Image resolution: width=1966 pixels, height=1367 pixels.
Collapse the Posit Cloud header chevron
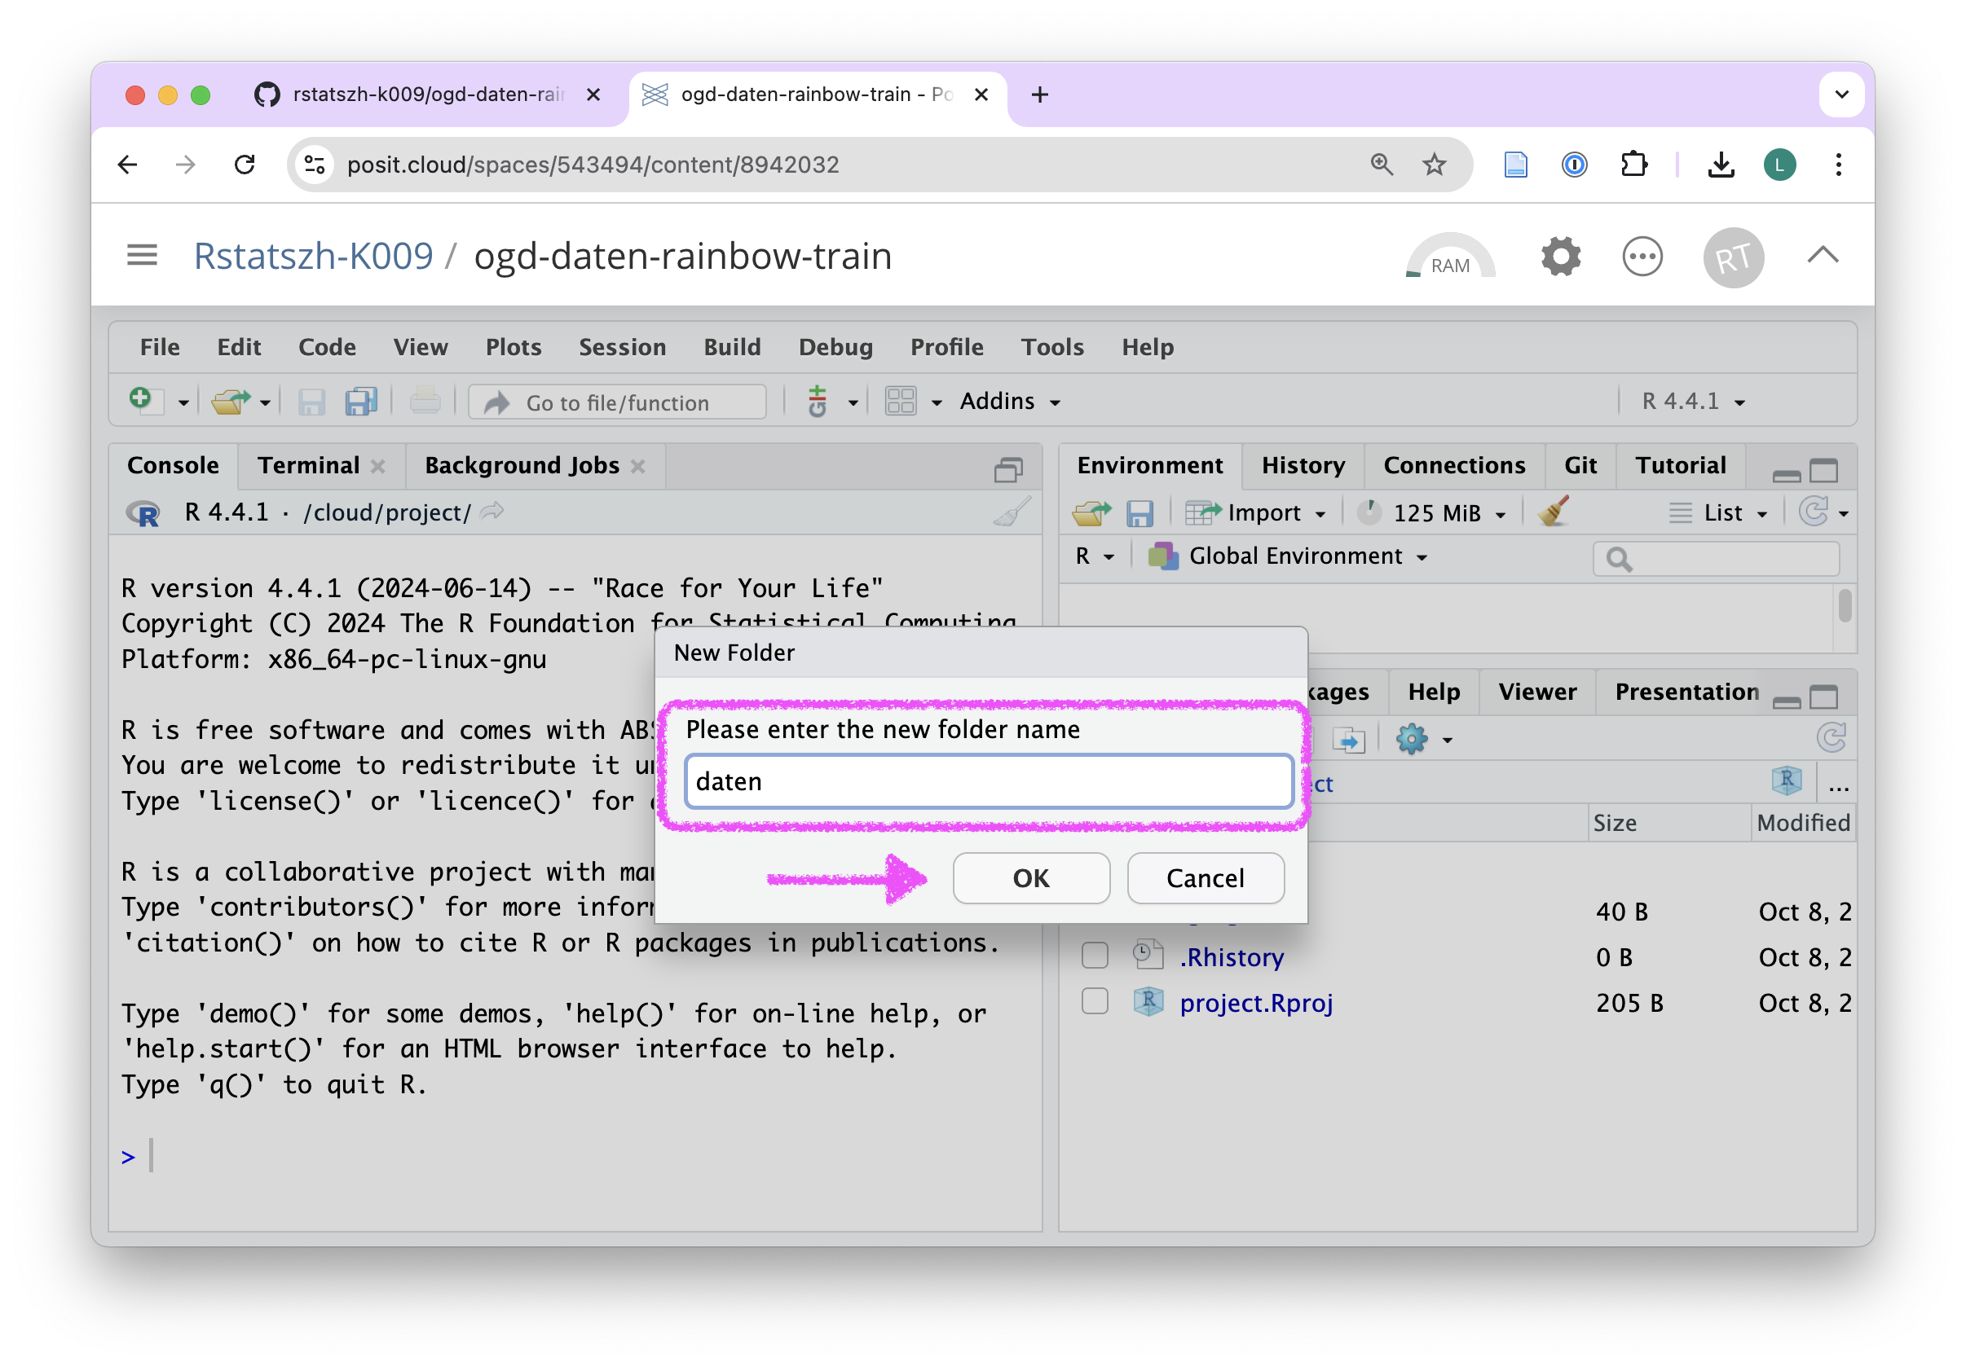point(1823,254)
